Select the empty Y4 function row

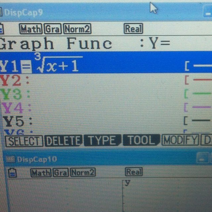click(x=106, y=107)
